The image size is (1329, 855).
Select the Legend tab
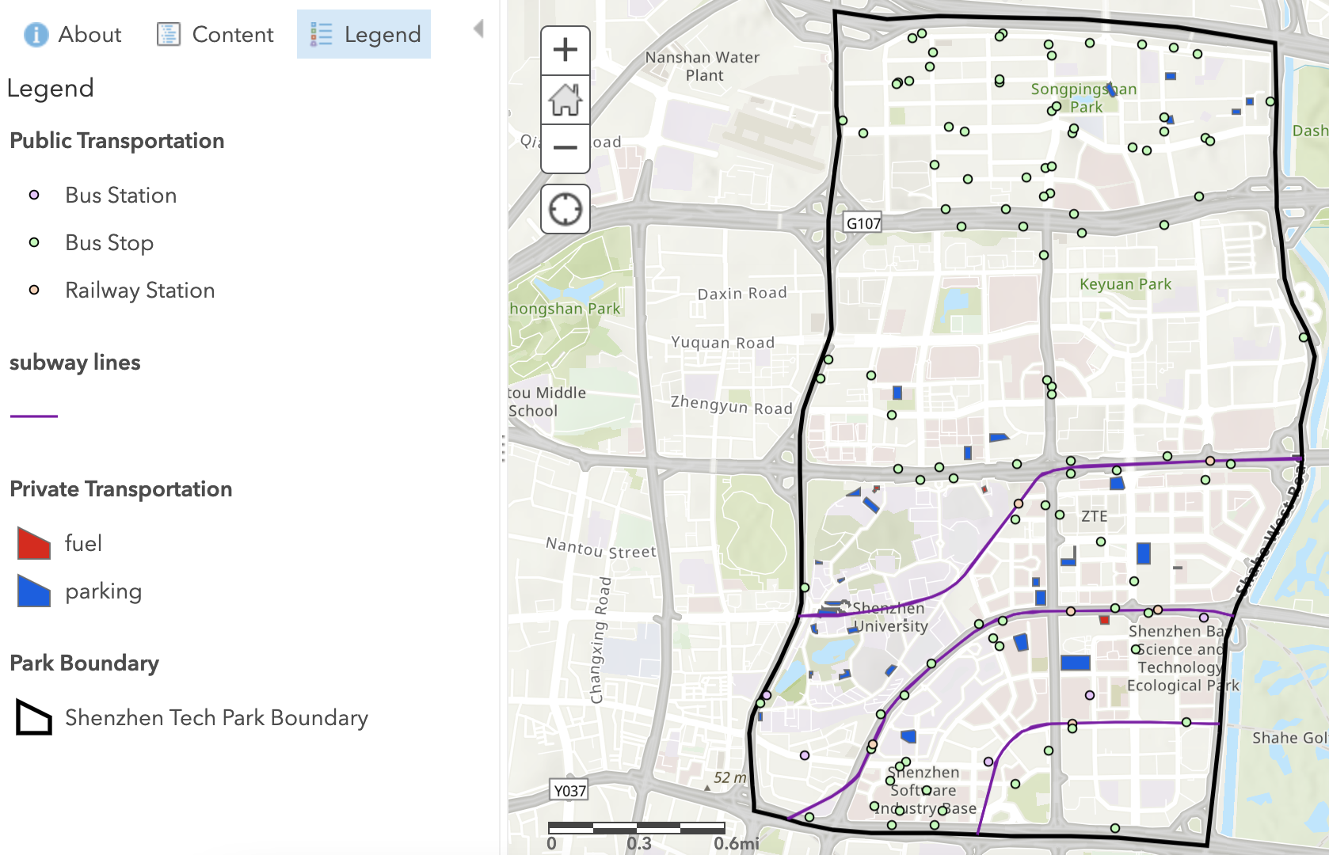point(364,35)
